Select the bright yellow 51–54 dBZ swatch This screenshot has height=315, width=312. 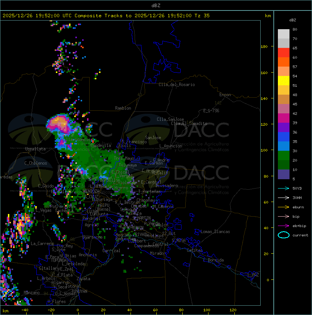[283, 81]
